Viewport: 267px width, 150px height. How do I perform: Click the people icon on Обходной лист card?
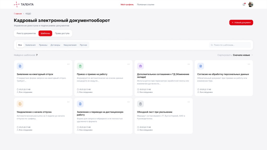click(138, 130)
